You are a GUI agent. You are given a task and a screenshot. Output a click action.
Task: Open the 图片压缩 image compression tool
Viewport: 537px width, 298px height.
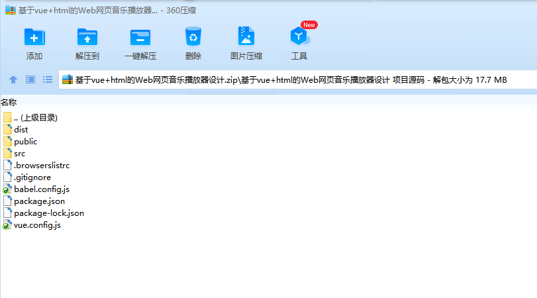coord(246,36)
